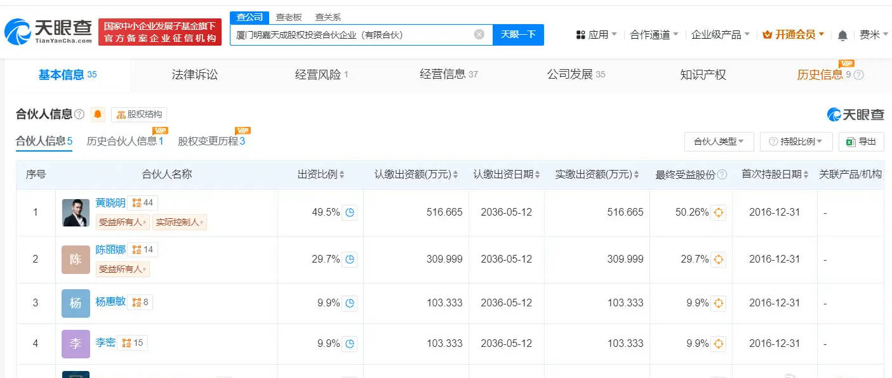Select the 历史信息 VIP tab
The height and width of the screenshot is (378, 892).
pos(824,75)
